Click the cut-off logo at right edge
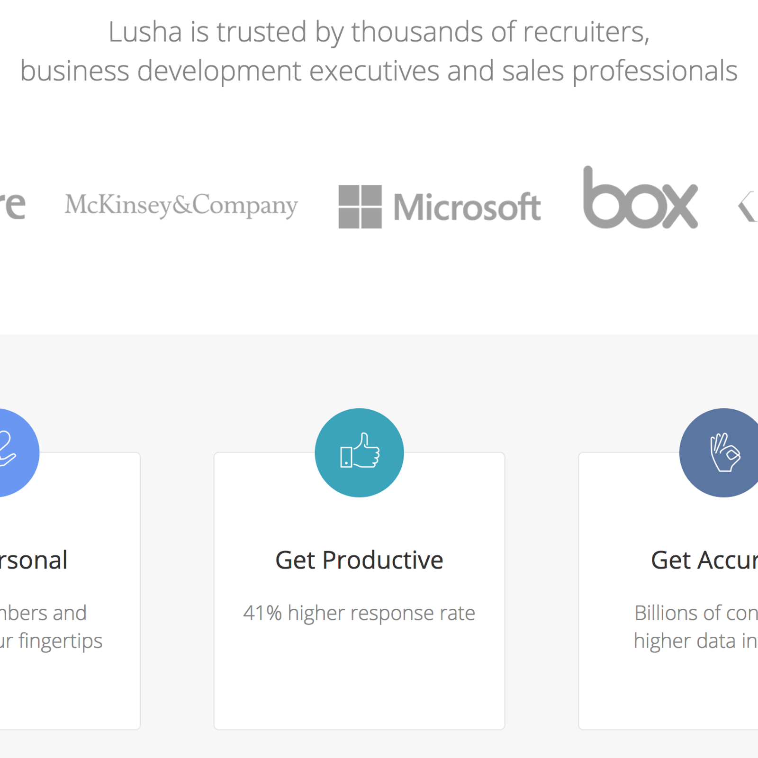Screen dimensions: 758x758 click(748, 206)
